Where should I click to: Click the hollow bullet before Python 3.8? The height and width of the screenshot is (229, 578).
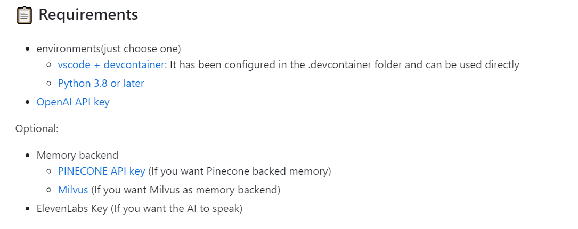[50, 84]
